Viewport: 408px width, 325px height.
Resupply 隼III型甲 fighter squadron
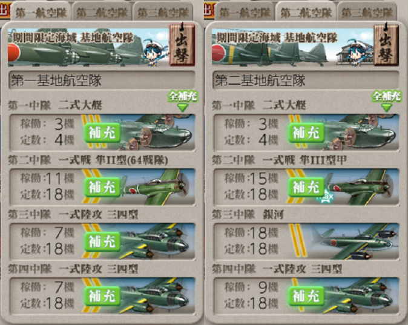click(306, 187)
